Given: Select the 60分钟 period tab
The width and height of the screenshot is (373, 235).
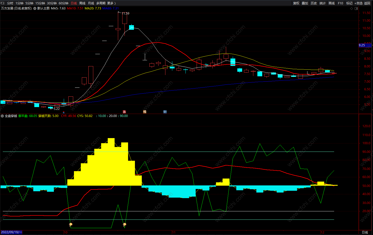Looking at the screenshot, I should pos(64,3).
